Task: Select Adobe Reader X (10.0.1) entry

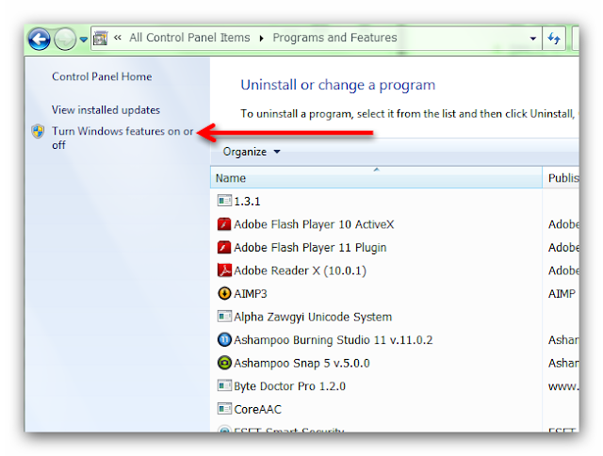Action: 300,270
